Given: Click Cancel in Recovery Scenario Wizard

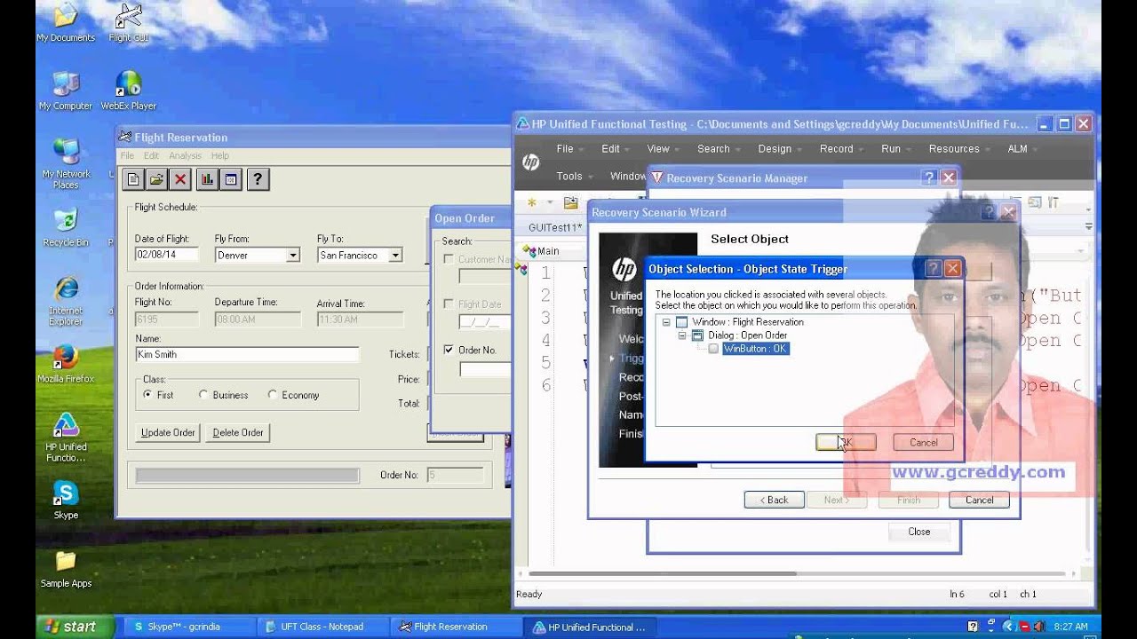Looking at the screenshot, I should [980, 500].
